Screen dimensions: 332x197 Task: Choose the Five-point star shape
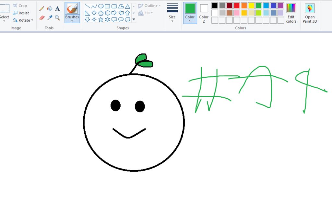click(101, 19)
